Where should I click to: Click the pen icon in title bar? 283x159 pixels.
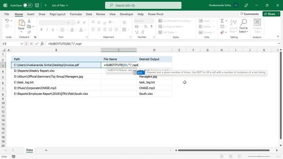pyautogui.click(x=246, y=5)
